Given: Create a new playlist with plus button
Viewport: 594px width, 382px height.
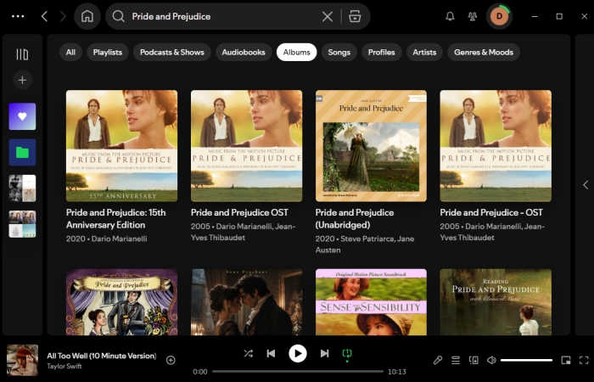Looking at the screenshot, I should pos(22,80).
